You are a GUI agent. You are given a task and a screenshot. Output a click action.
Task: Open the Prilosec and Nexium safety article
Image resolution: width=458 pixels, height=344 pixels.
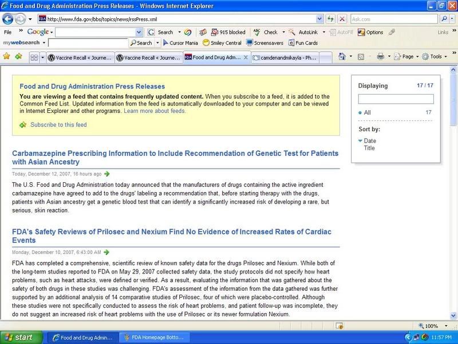click(172, 236)
